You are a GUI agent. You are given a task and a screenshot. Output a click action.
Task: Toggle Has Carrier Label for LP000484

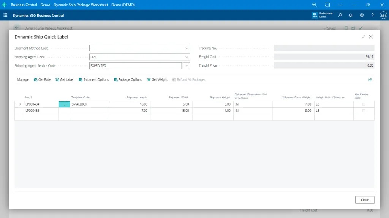click(364, 104)
